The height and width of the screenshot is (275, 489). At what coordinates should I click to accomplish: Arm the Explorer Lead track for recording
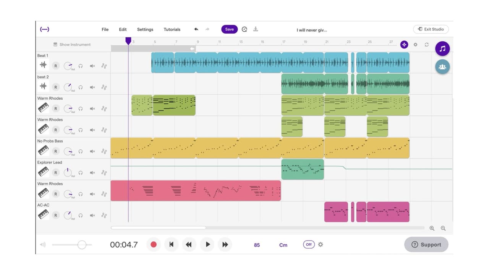[56, 173]
